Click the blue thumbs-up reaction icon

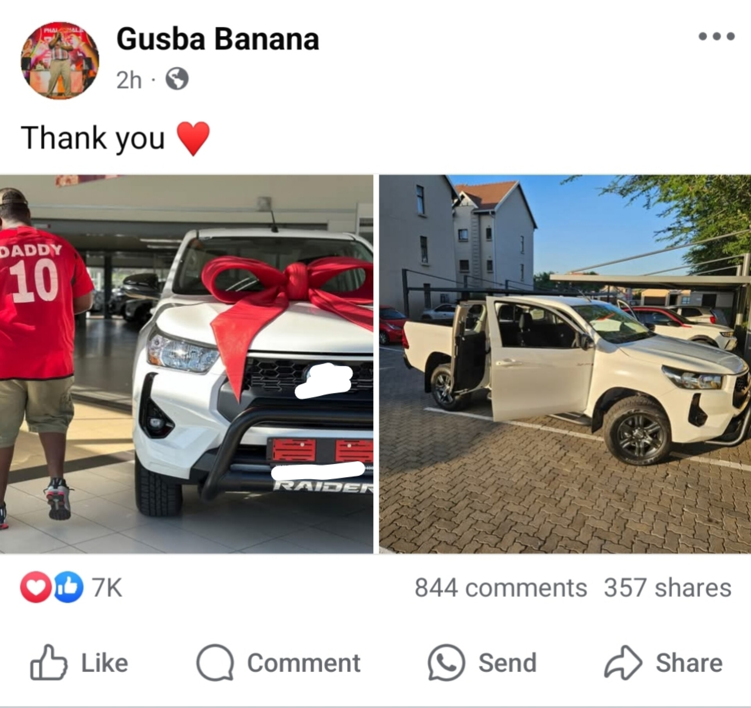coord(68,587)
